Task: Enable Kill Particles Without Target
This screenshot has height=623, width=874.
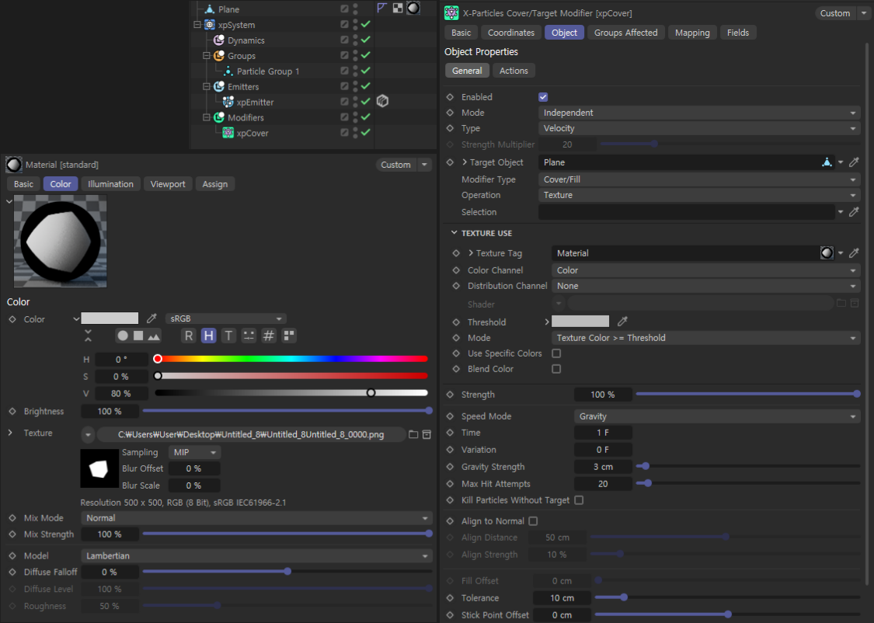Action: click(x=579, y=500)
